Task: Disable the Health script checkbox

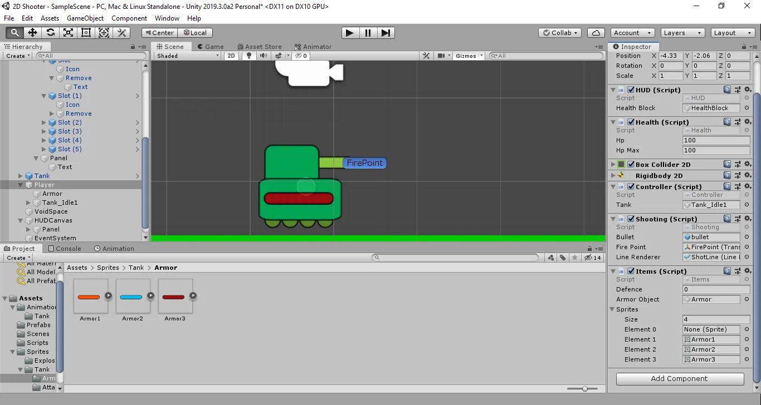Action: (x=631, y=122)
